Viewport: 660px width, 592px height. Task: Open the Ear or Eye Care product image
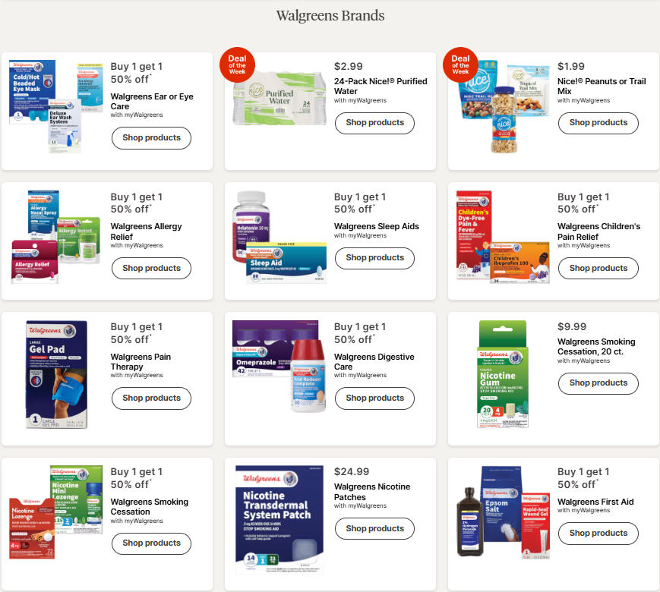(55, 106)
